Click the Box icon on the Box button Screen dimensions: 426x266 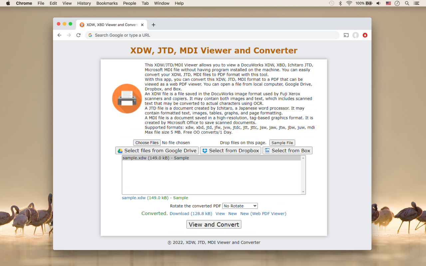tap(267, 150)
